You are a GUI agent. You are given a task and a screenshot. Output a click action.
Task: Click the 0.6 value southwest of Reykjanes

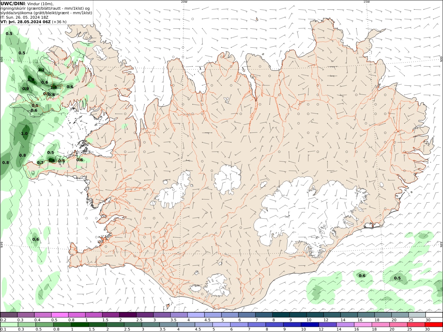pos(36,239)
